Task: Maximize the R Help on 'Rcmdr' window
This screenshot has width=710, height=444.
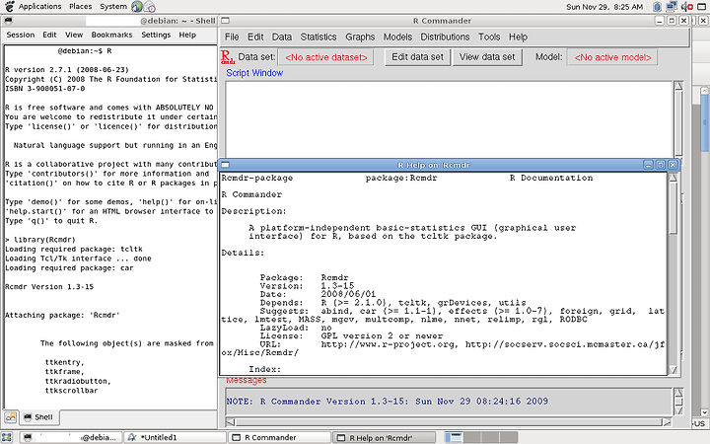Action: tap(661, 165)
